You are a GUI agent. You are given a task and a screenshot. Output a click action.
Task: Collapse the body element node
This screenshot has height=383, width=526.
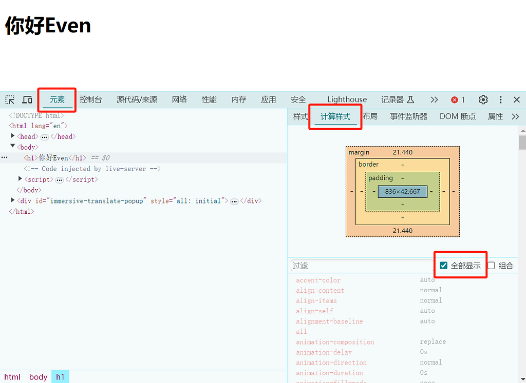click(13, 146)
